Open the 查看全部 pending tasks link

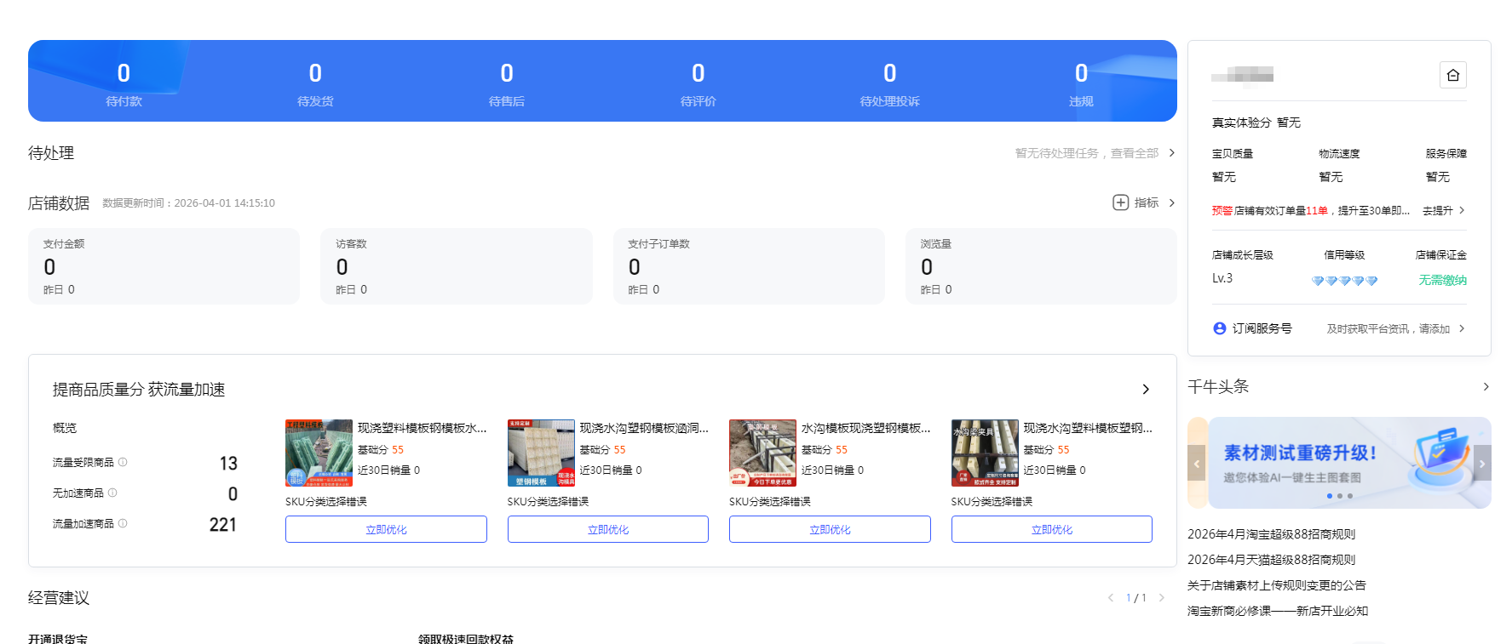(1135, 153)
